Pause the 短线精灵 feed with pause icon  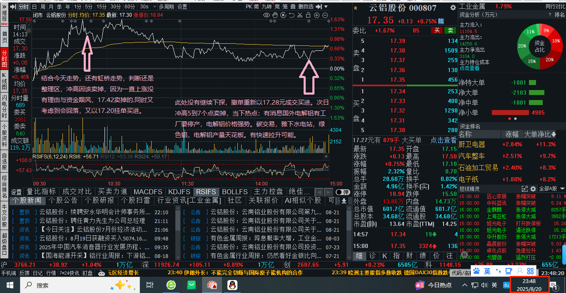click(464, 254)
